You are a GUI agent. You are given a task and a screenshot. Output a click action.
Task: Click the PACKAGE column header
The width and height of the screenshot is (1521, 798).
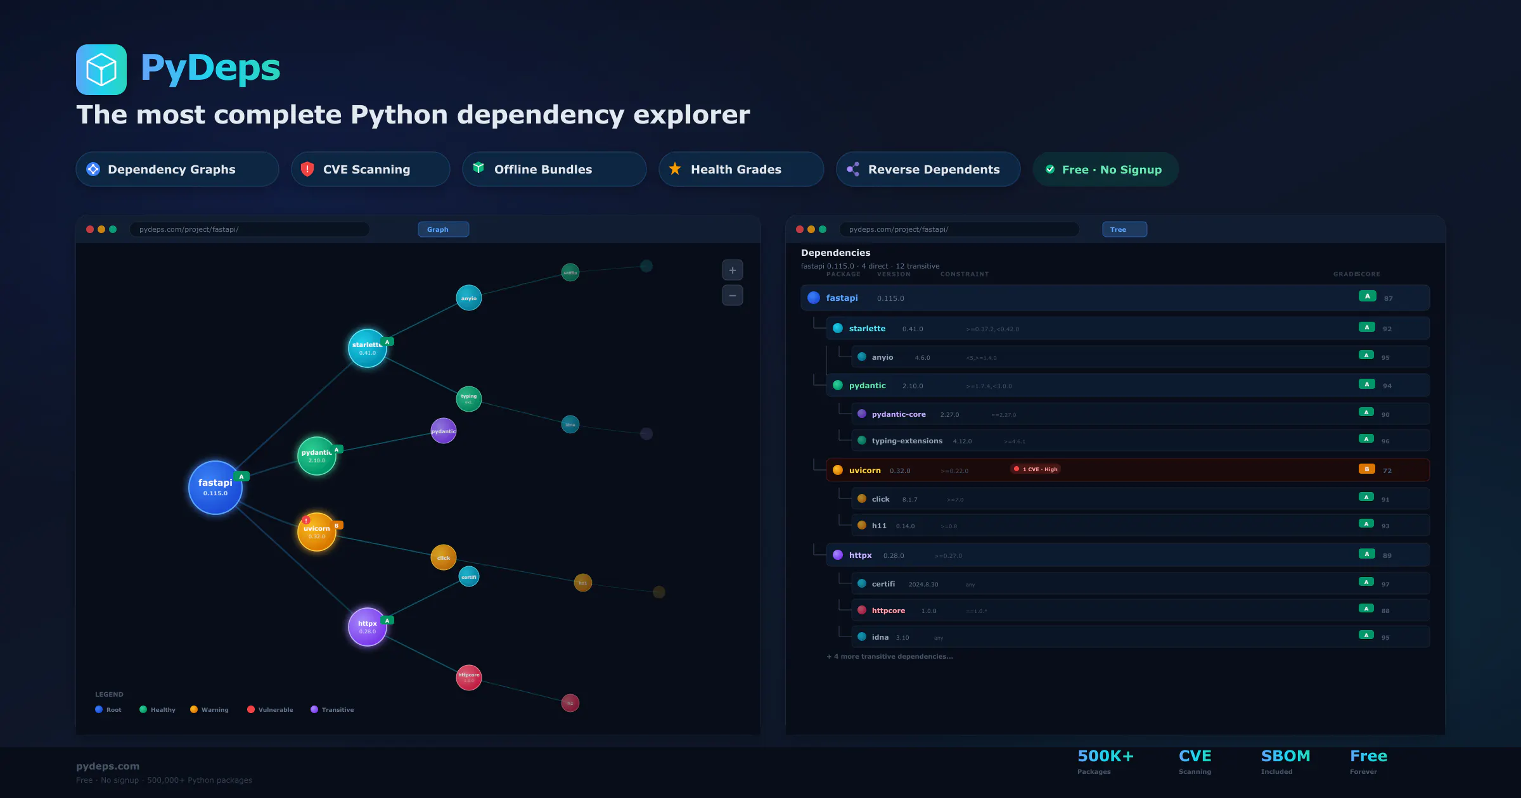(x=844, y=274)
